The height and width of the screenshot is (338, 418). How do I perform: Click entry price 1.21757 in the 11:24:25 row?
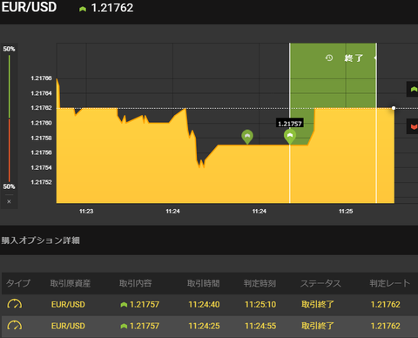tap(145, 326)
